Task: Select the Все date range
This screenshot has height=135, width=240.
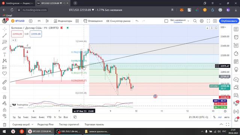Action: point(66,117)
